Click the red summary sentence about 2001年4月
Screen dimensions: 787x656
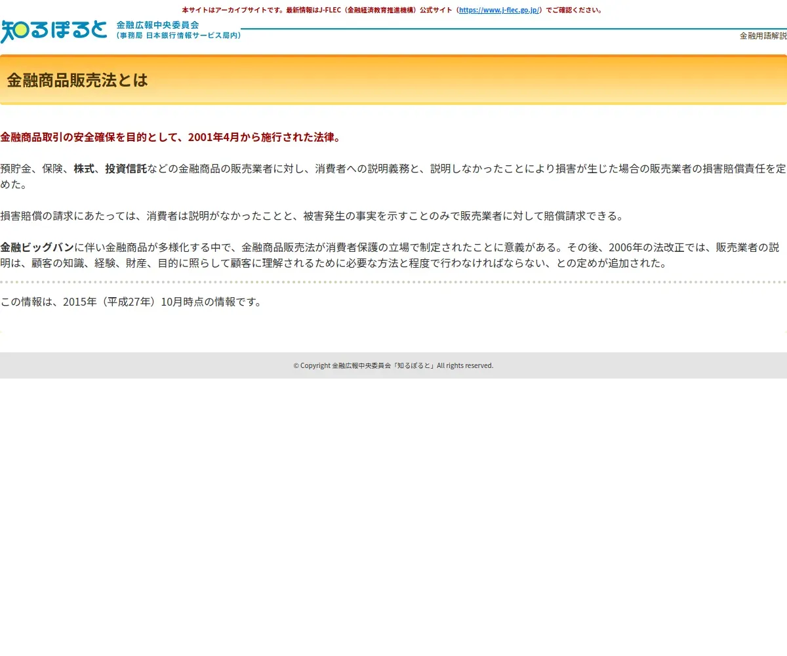(171, 137)
